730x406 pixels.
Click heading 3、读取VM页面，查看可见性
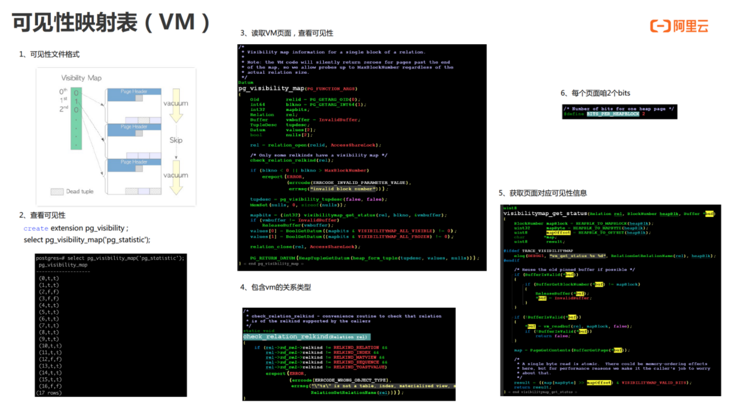click(x=287, y=33)
